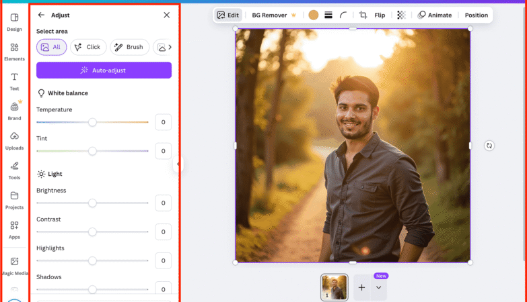Click Flip in the toolbar
This screenshot has height=302, width=527.
click(x=380, y=15)
